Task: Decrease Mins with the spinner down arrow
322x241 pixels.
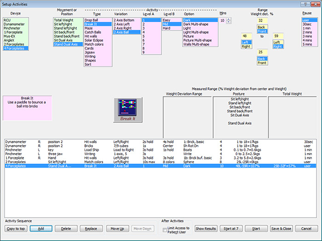Action: [x=229, y=22]
